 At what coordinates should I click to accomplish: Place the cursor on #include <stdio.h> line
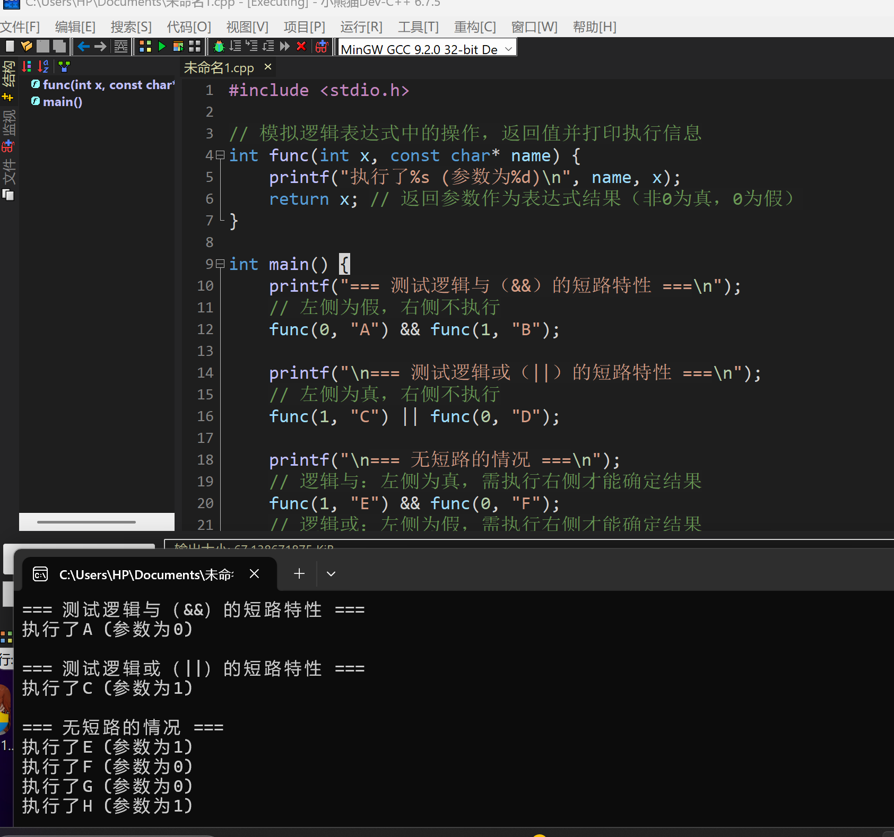click(x=319, y=91)
